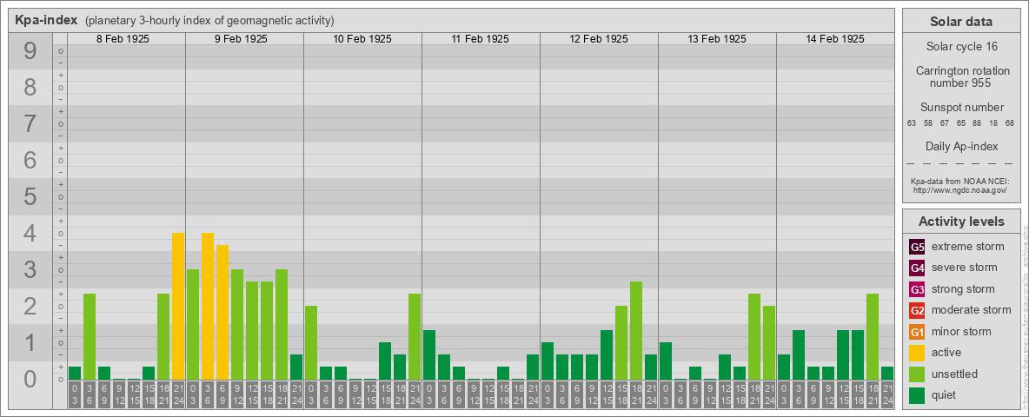Click the G3 strong storm badge
Screen dimensions: 1029x417
[x=917, y=289]
